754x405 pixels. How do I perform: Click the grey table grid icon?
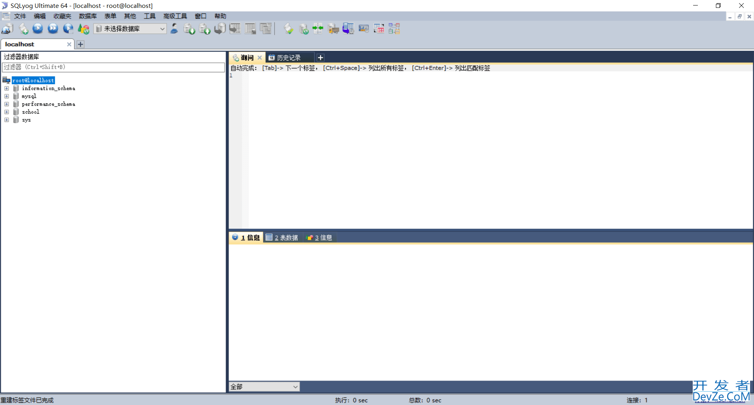coord(250,29)
